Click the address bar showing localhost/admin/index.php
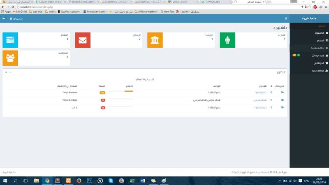Image resolution: width=329 pixels, height=185 pixels. 158,7
